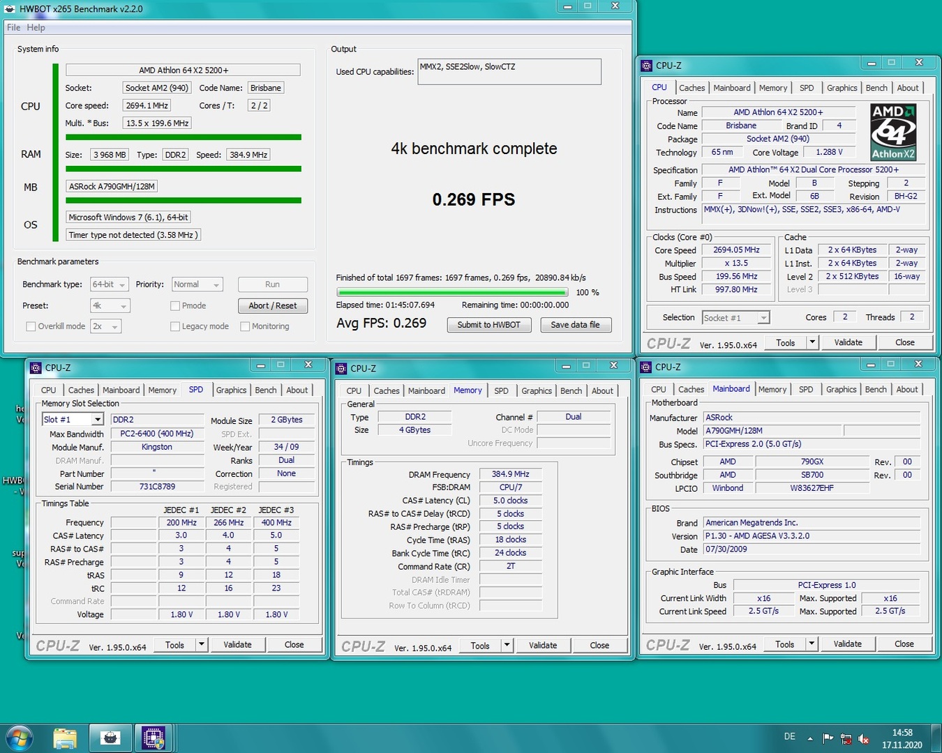Image resolution: width=942 pixels, height=753 pixels.
Task: Click the DE language indicator
Action: pyautogui.click(x=790, y=736)
